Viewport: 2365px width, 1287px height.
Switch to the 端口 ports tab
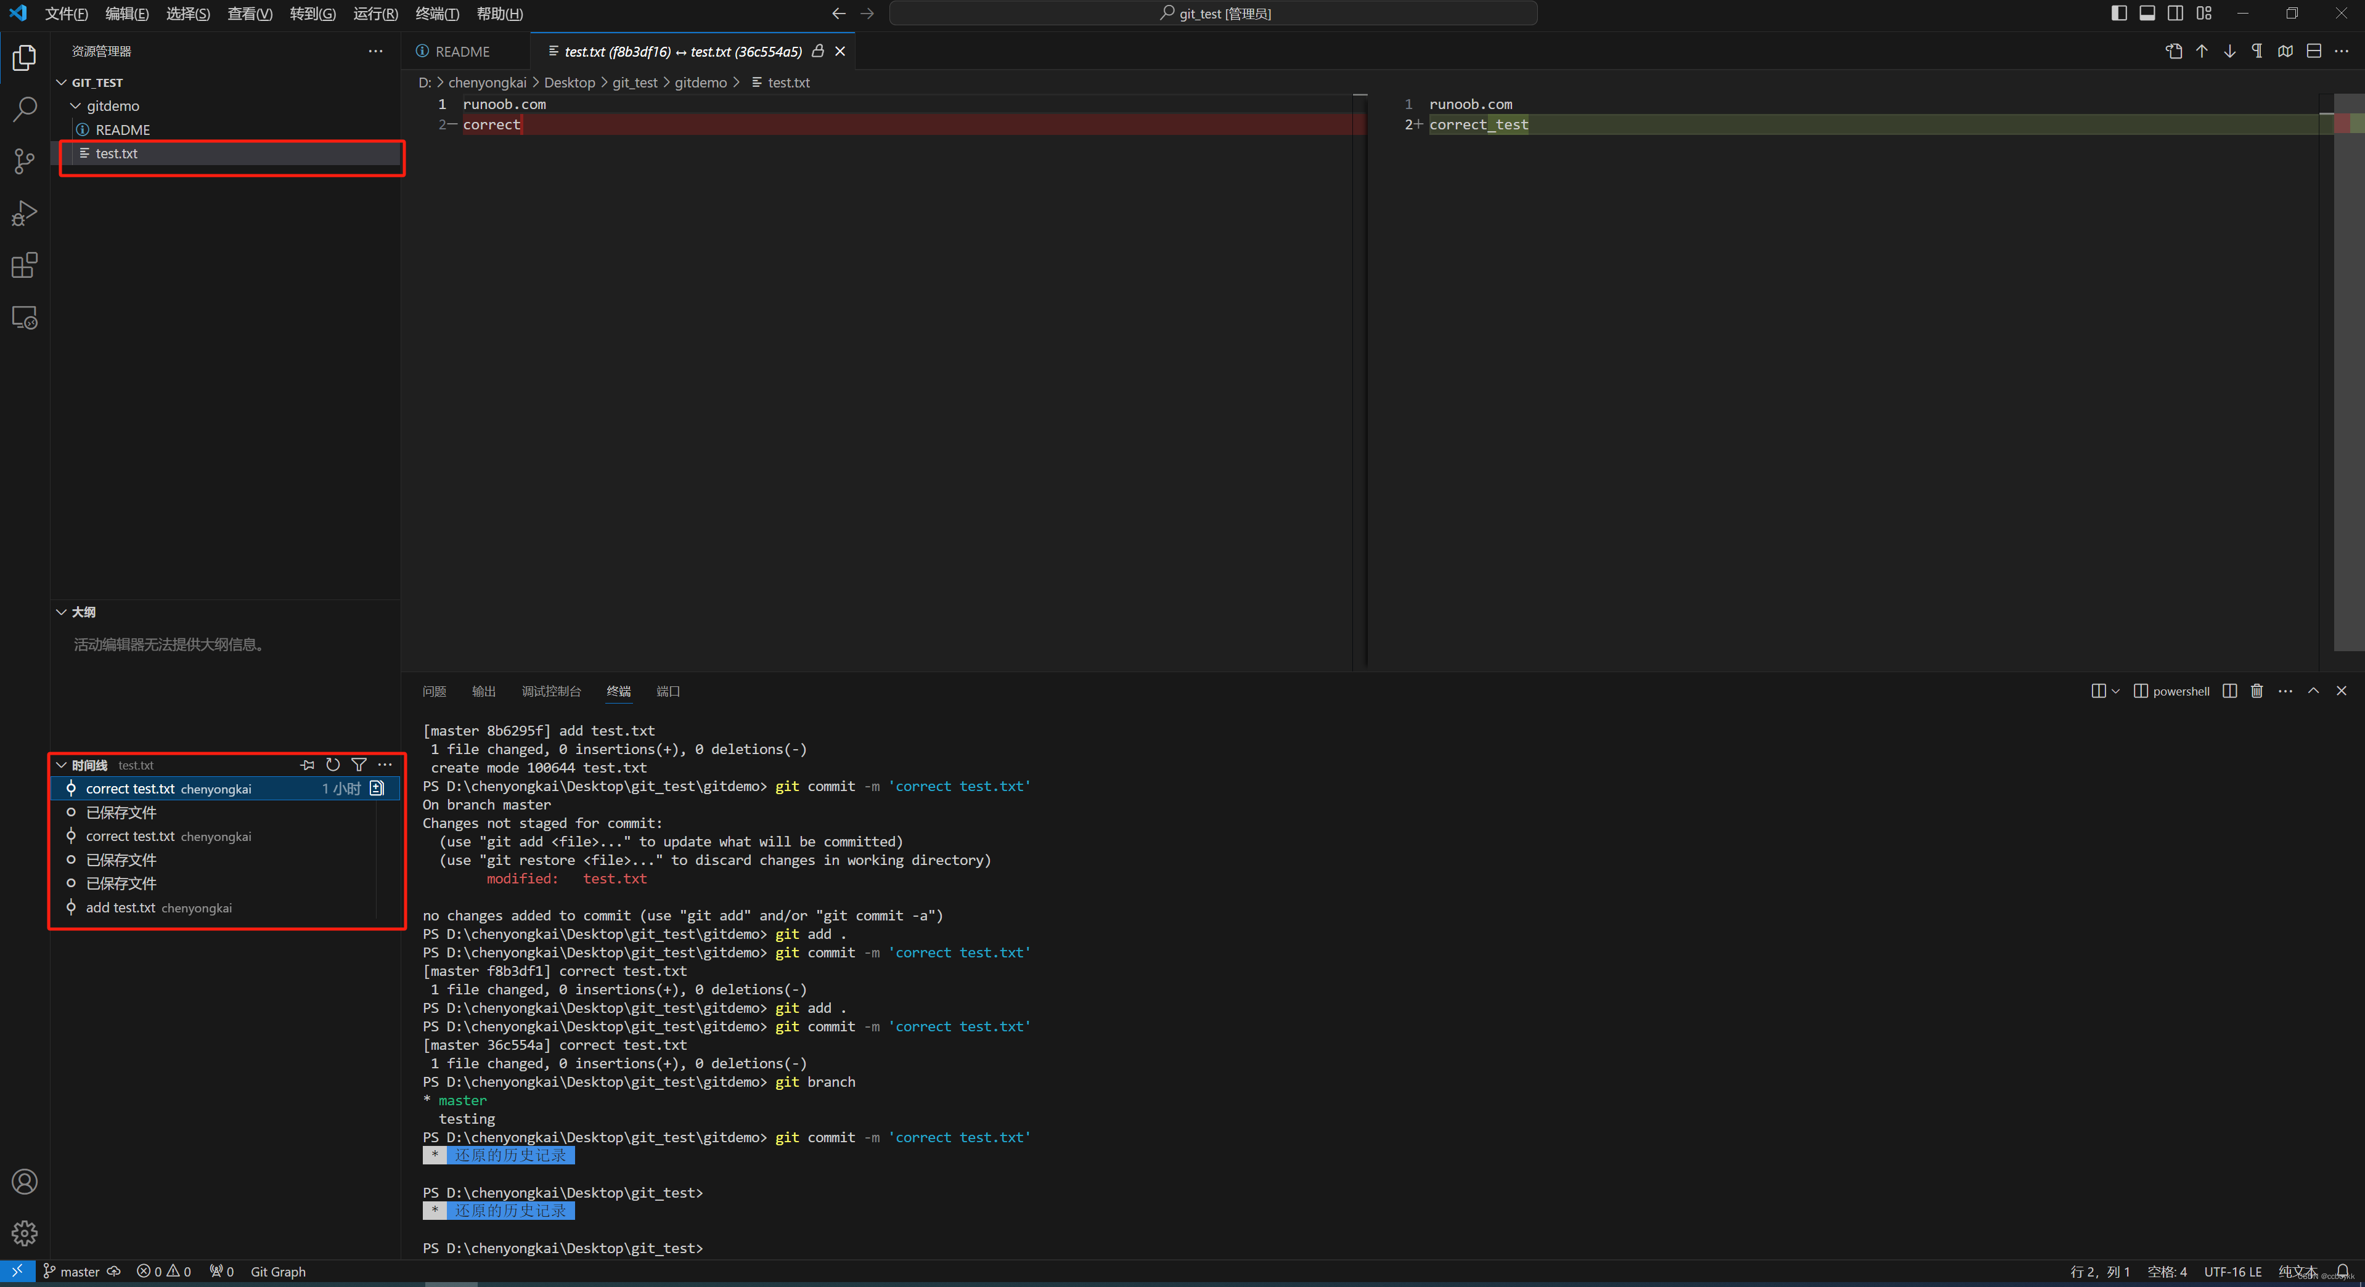point(668,691)
